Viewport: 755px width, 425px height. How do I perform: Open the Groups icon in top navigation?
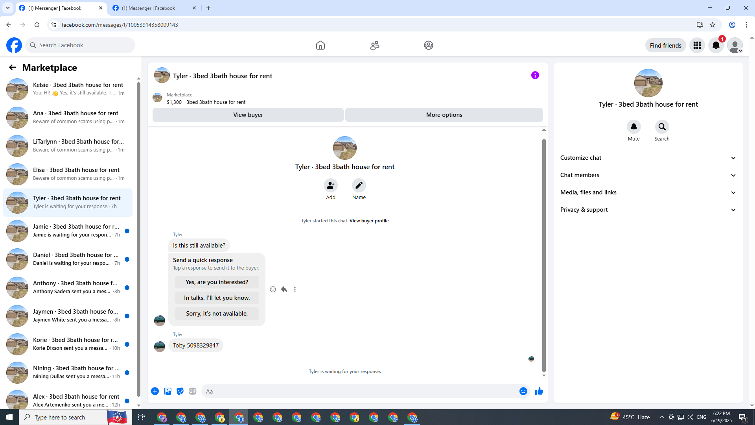click(x=429, y=45)
